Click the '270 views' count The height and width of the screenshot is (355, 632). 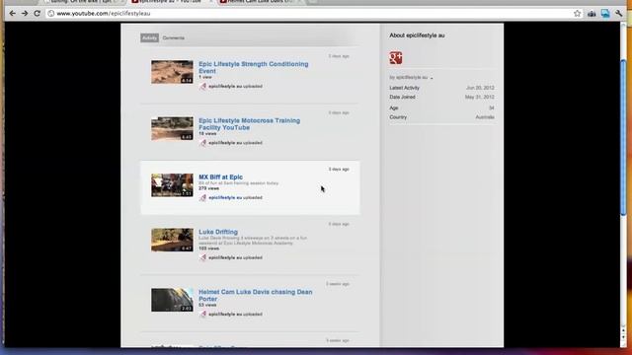[208, 188]
